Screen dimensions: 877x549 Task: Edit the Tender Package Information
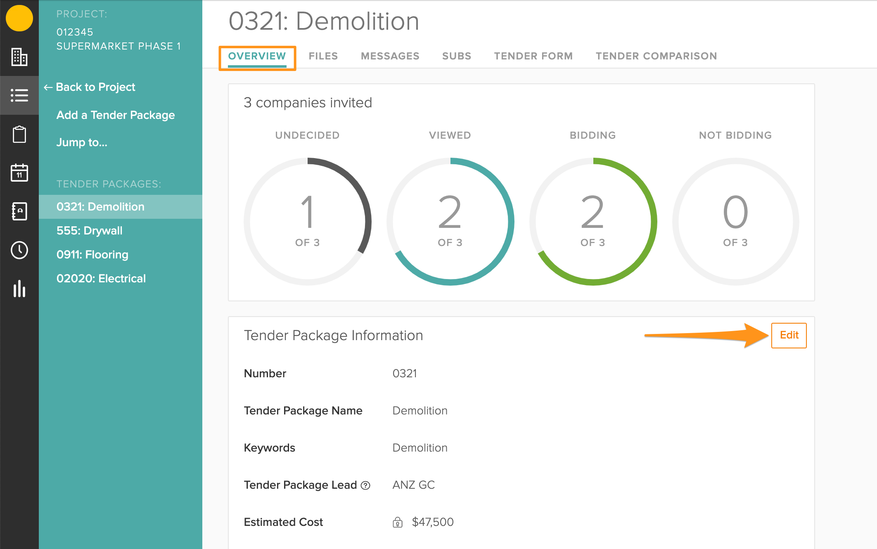click(789, 335)
